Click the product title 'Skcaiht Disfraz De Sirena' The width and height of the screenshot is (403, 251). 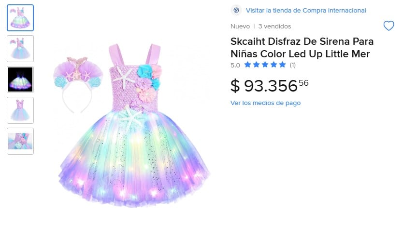(x=302, y=47)
